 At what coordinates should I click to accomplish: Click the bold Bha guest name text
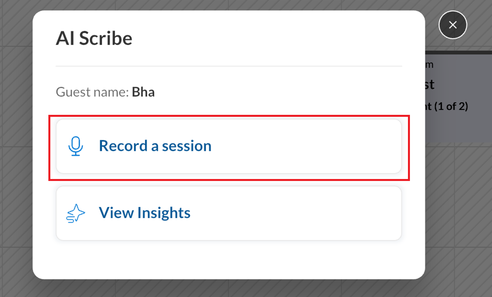coord(144,91)
